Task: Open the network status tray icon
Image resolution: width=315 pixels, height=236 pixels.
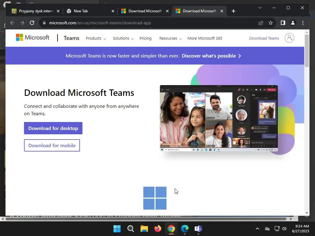Action: (x=277, y=229)
